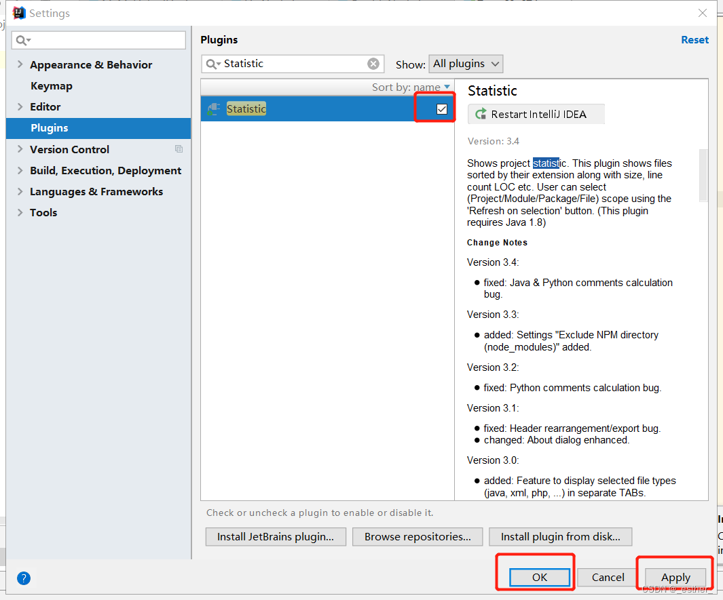Image resolution: width=723 pixels, height=600 pixels.
Task: Click the Statistic plugin icon in the list
Action: point(213,109)
